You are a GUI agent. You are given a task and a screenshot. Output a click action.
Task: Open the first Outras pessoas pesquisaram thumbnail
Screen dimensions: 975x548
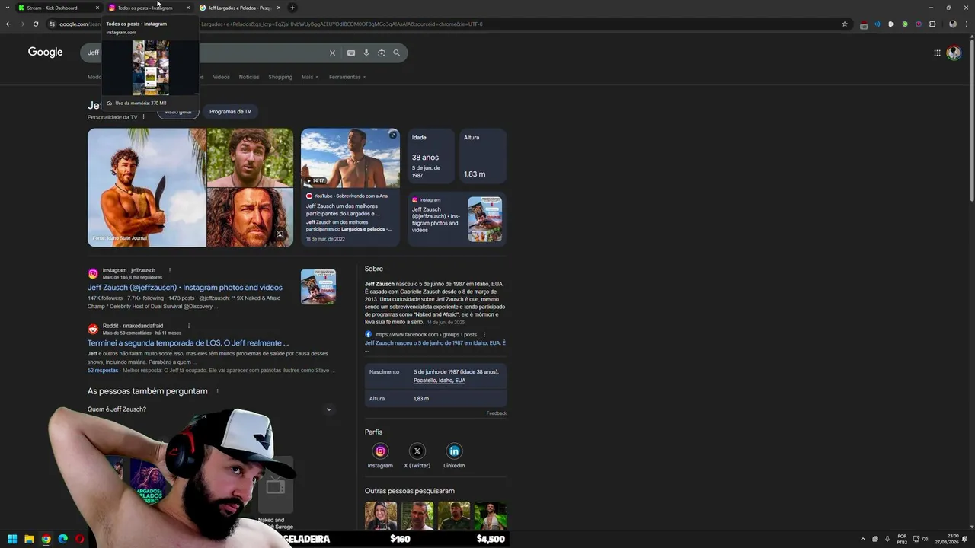pyautogui.click(x=381, y=516)
